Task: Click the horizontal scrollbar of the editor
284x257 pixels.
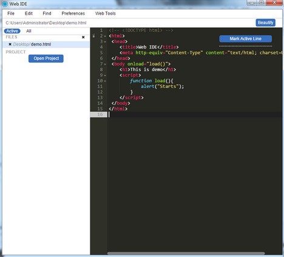Action: [186, 253]
